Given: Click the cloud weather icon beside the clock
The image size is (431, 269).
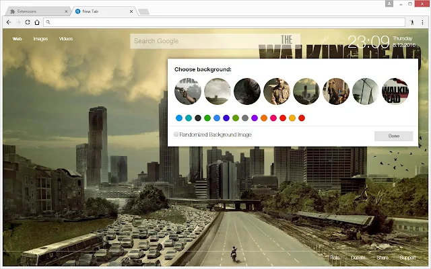Looking at the screenshot, I should click(339, 40).
